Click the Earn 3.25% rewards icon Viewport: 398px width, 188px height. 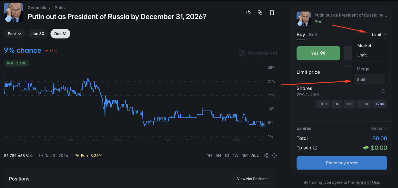click(x=77, y=155)
